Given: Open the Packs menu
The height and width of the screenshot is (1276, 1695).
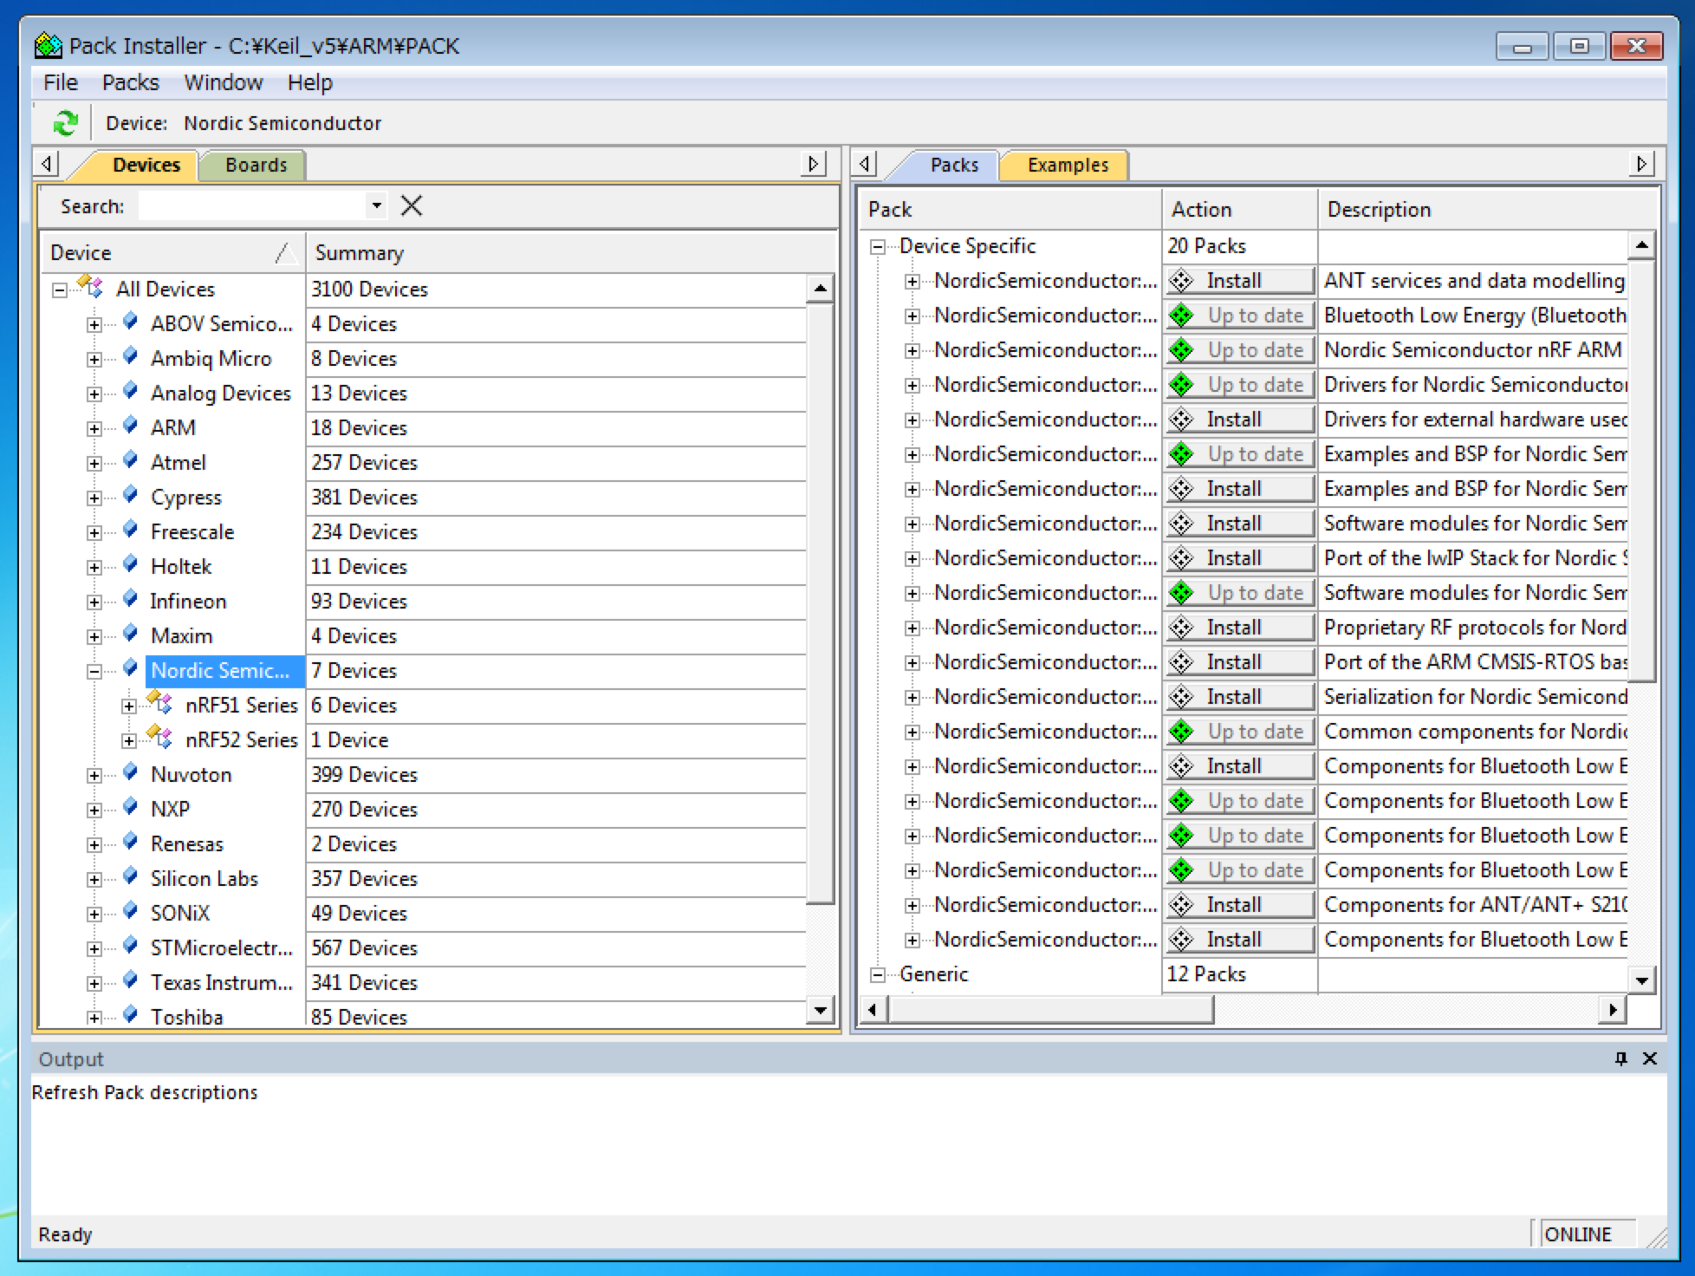Looking at the screenshot, I should [x=130, y=82].
